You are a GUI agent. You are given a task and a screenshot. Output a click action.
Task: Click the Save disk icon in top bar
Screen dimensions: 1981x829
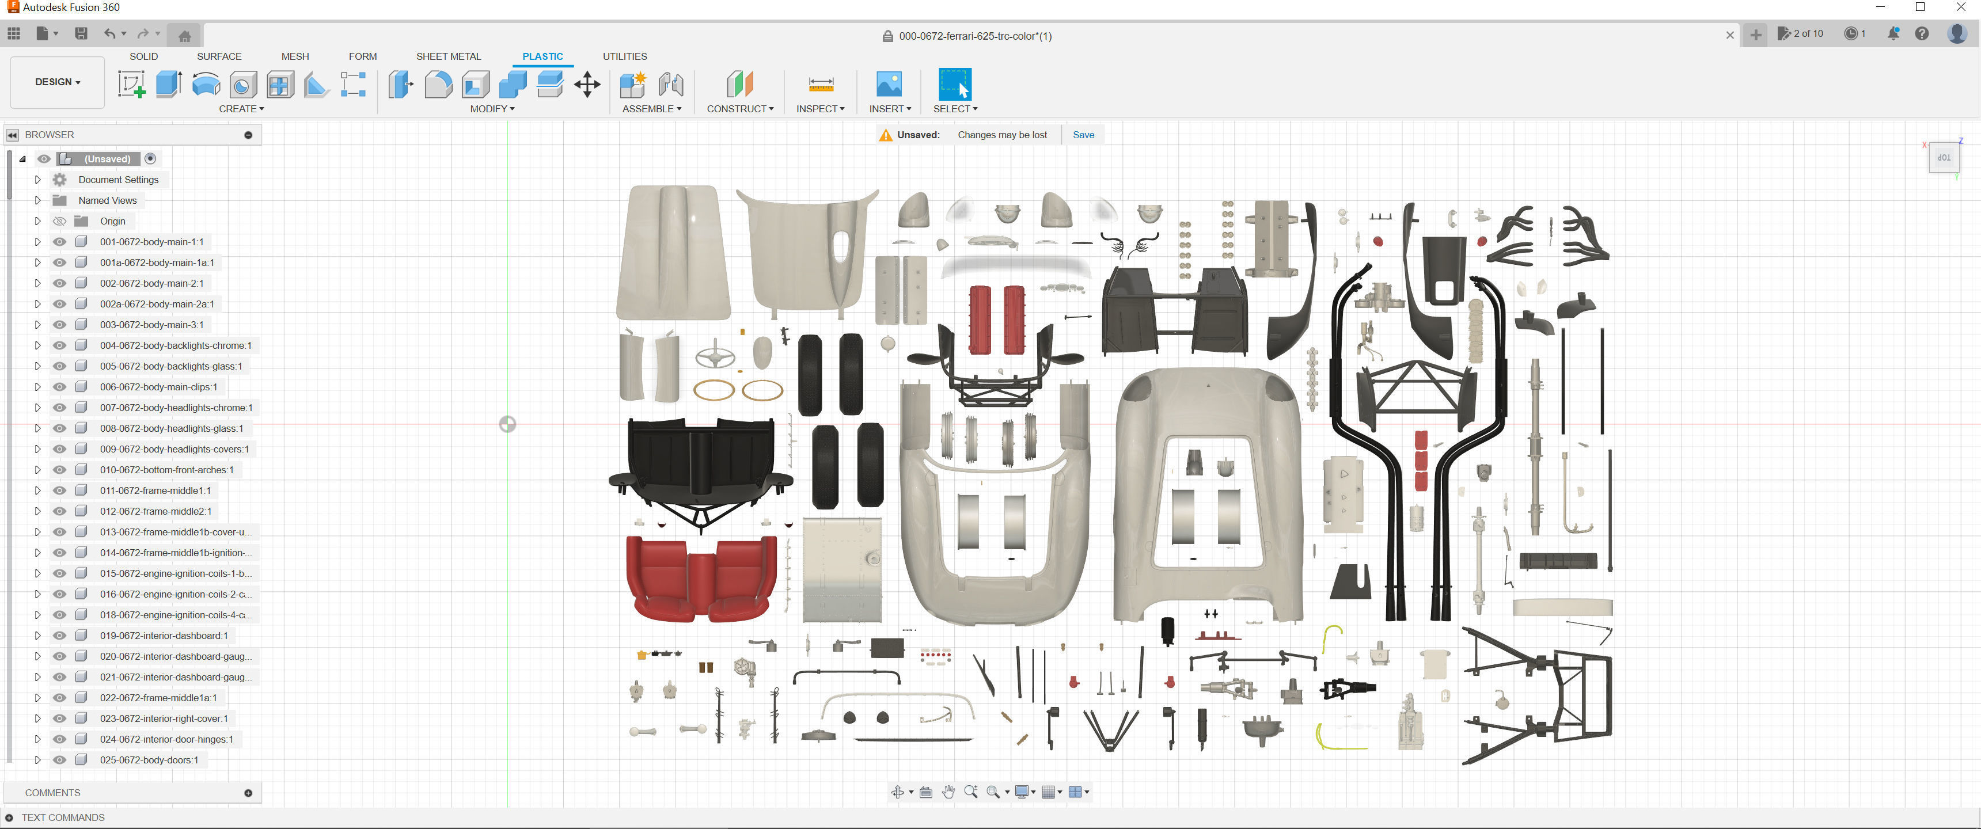[81, 34]
